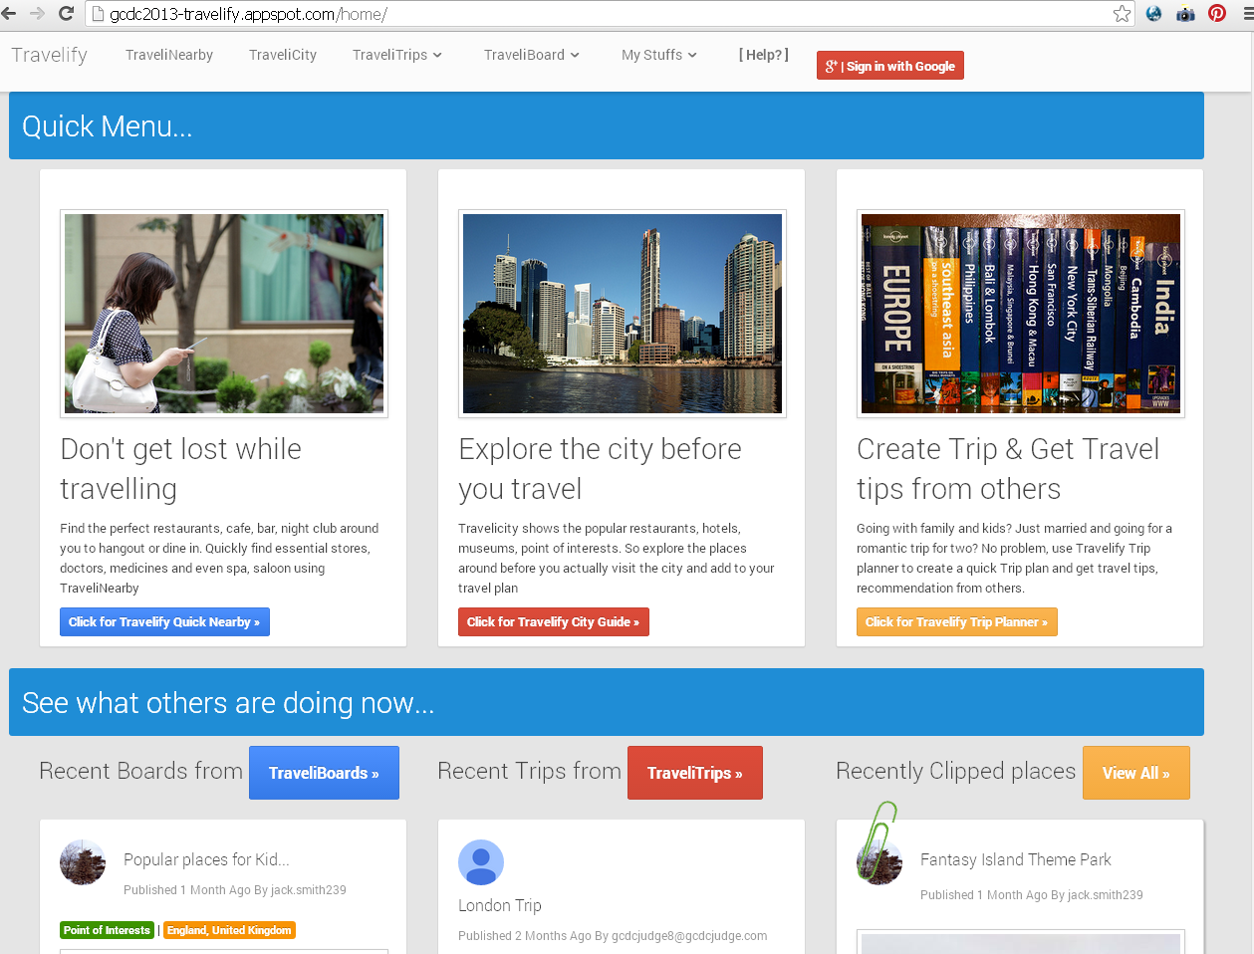
Task: Click the London Trip user avatar icon
Action: click(481, 862)
